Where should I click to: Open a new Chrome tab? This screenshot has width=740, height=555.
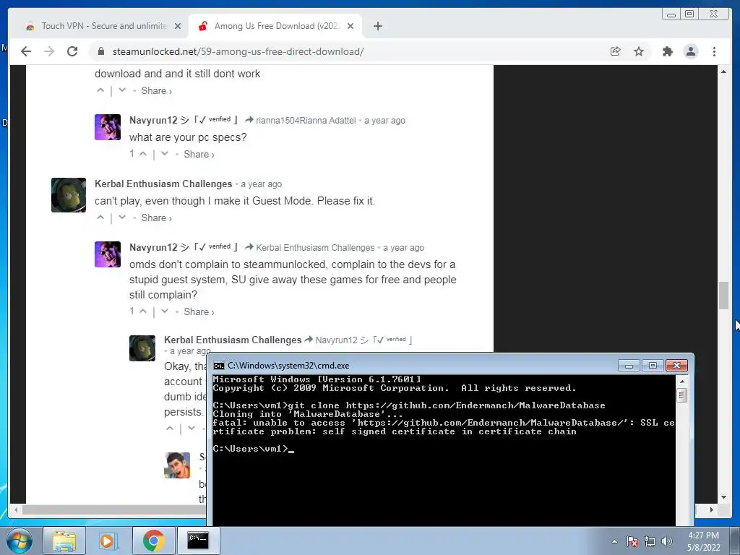(377, 26)
